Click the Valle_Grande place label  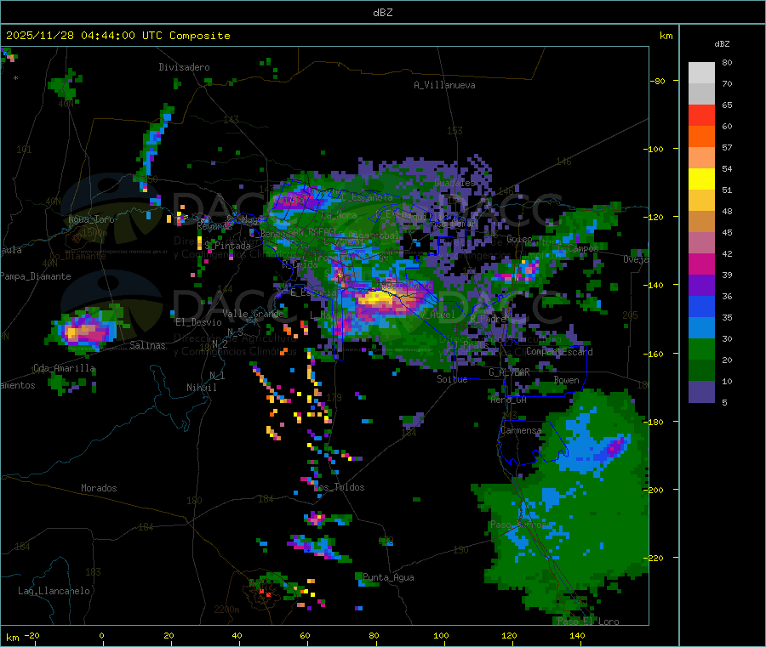(253, 314)
